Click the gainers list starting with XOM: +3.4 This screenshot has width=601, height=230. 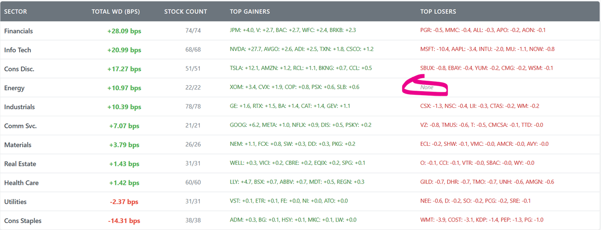coord(294,88)
